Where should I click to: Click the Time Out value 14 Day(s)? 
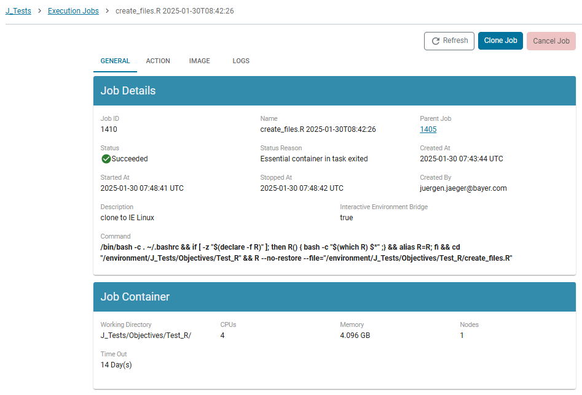pyautogui.click(x=116, y=365)
